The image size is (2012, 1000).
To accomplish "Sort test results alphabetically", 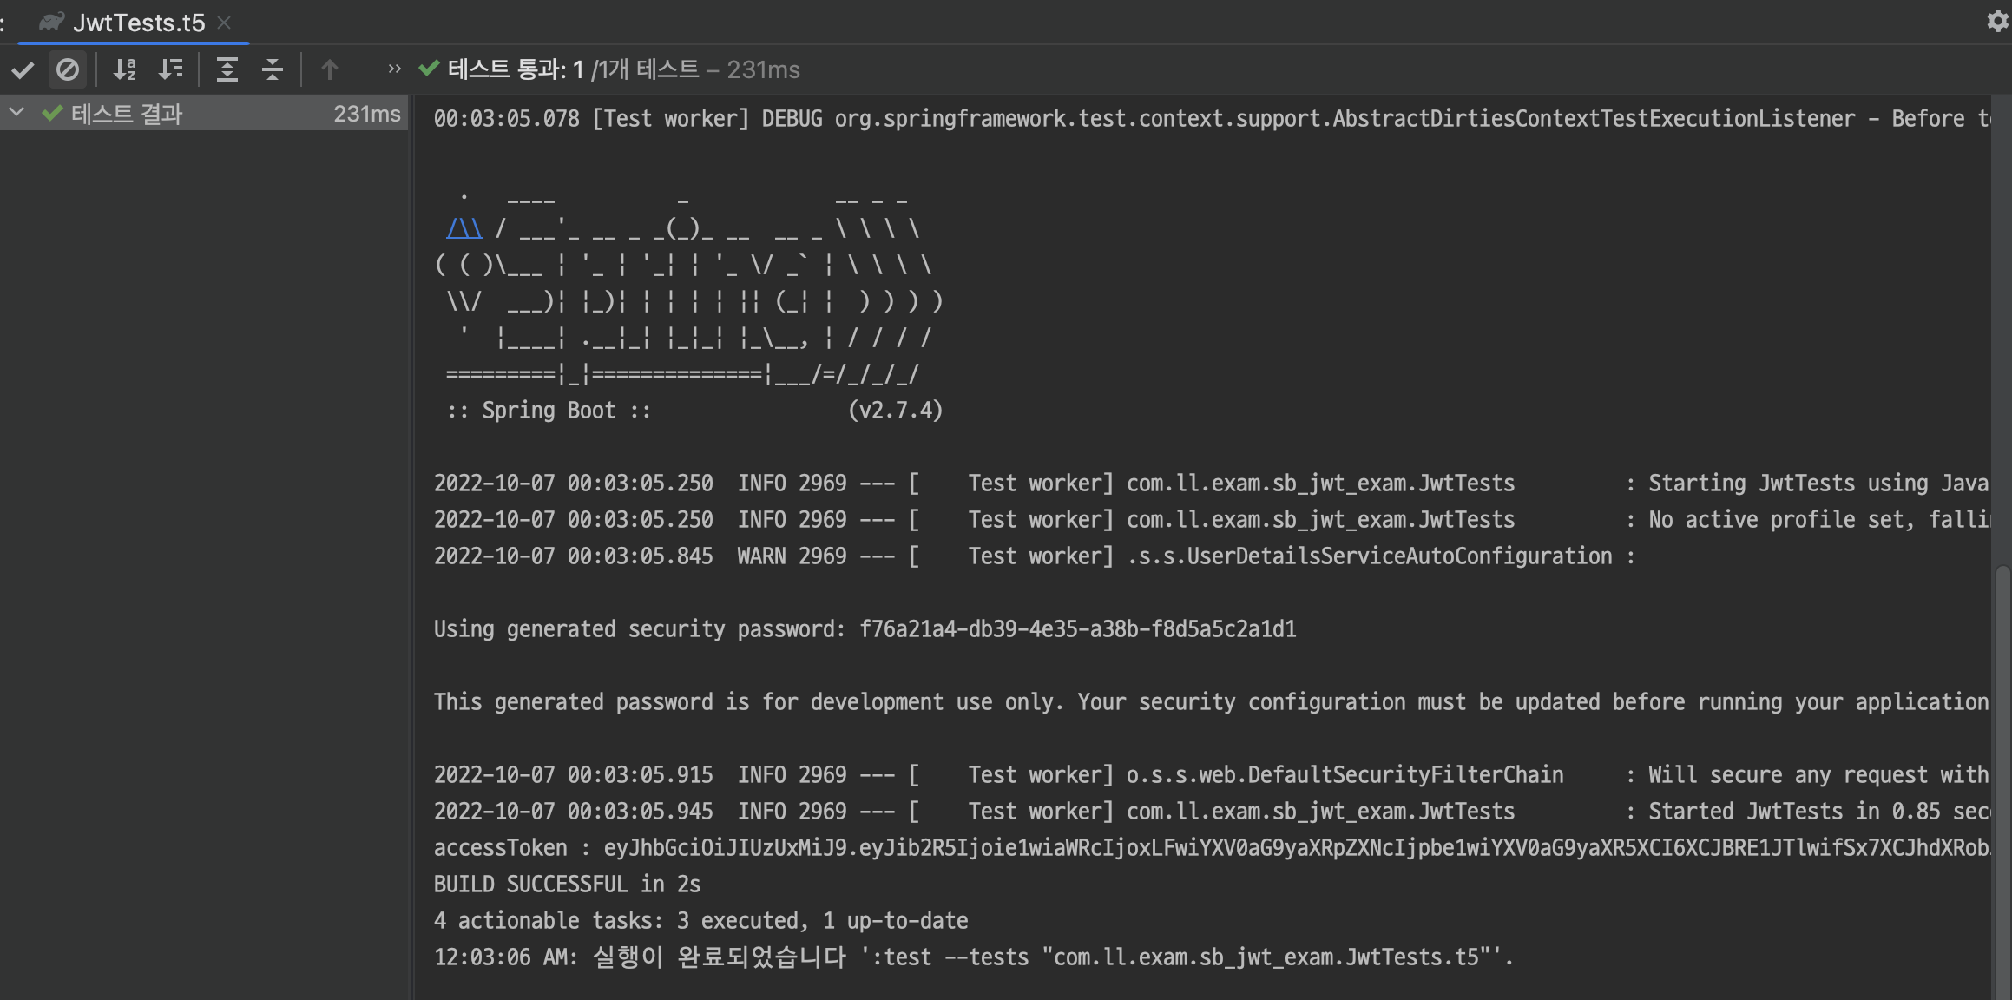I will pos(125,69).
